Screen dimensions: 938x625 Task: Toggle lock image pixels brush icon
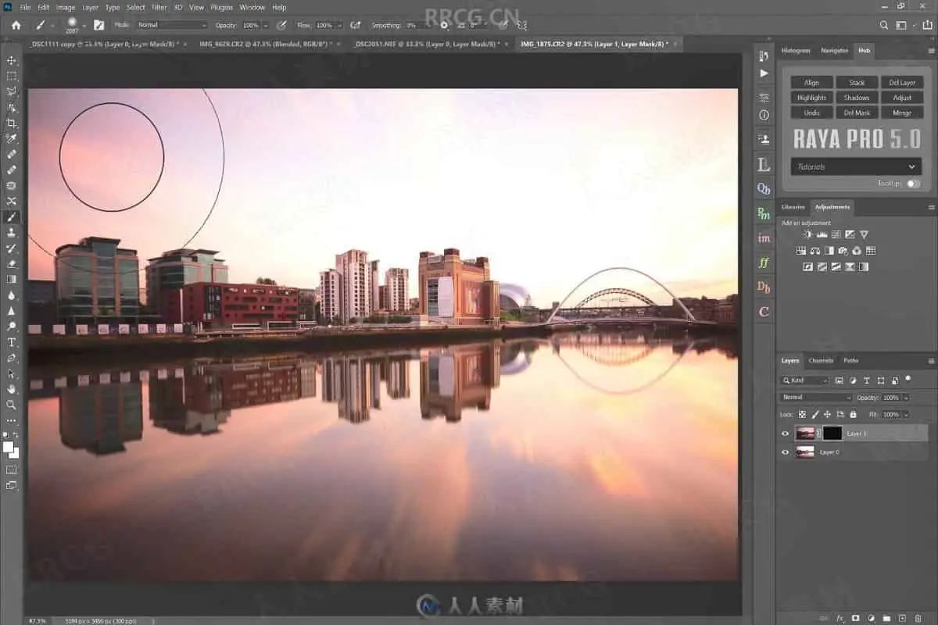815,415
